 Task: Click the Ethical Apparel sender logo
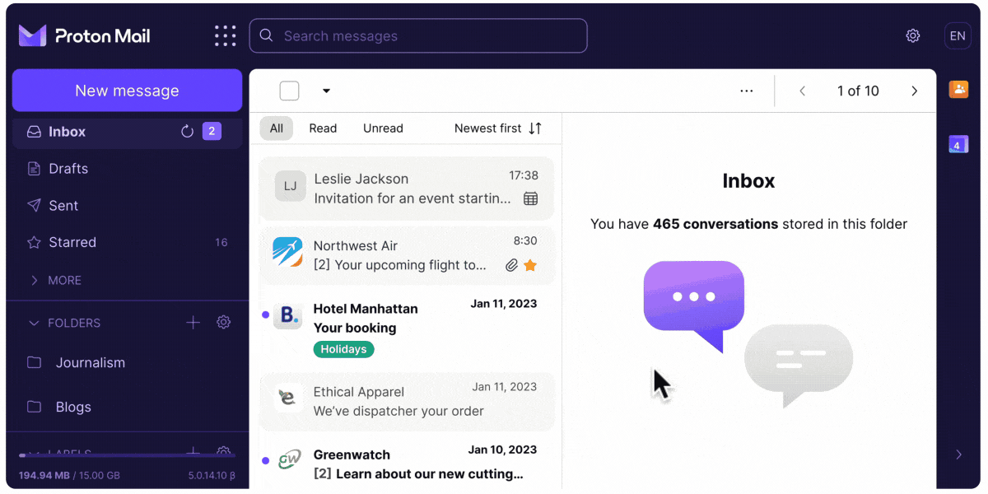click(287, 398)
